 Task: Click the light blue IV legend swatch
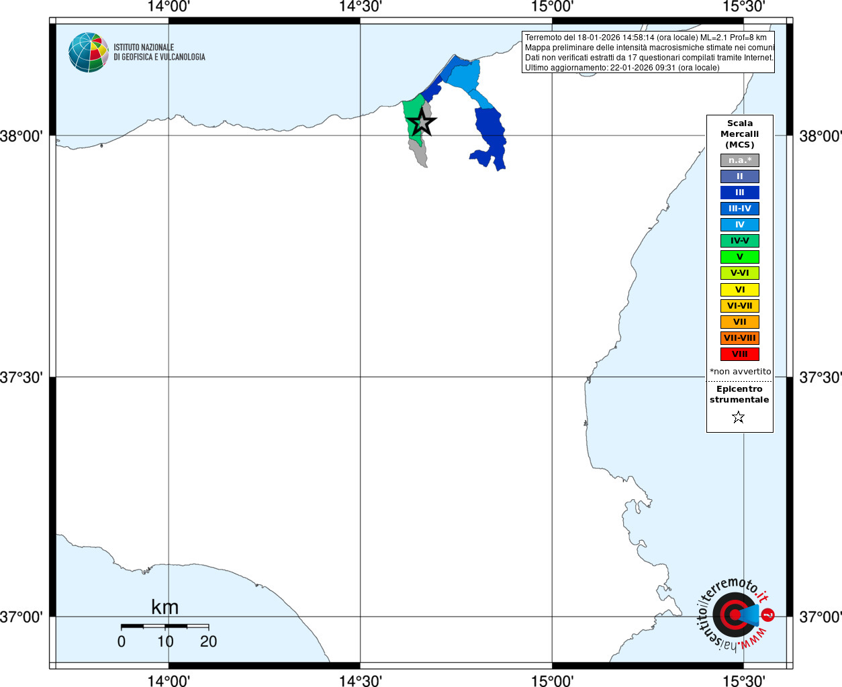(740, 225)
